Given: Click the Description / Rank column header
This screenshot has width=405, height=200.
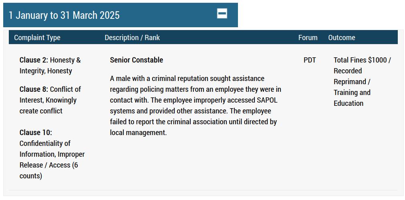Looking at the screenshot, I should [132, 38].
